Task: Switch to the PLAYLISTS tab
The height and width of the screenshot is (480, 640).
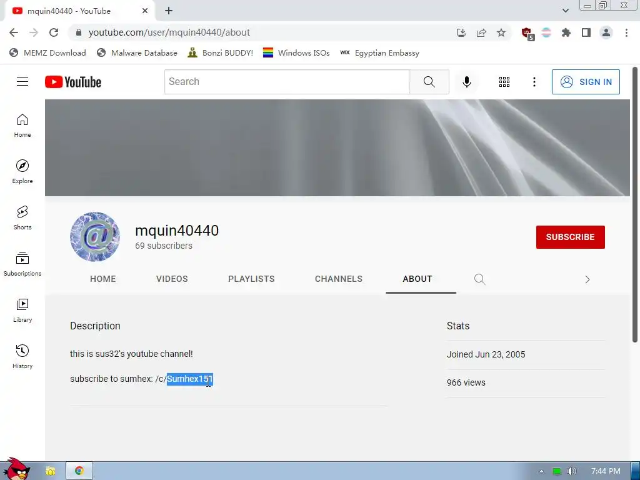Action: tap(251, 279)
